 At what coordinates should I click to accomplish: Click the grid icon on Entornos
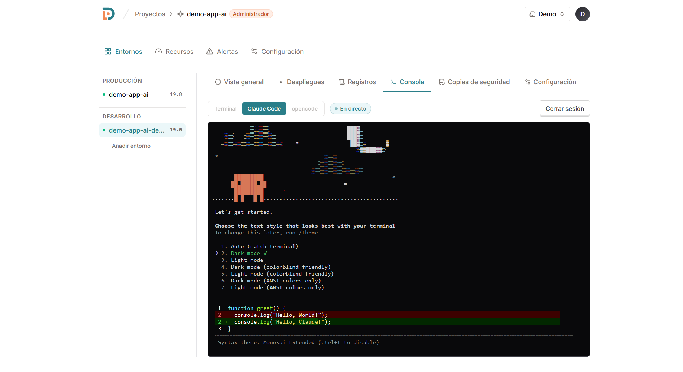pyautogui.click(x=108, y=51)
